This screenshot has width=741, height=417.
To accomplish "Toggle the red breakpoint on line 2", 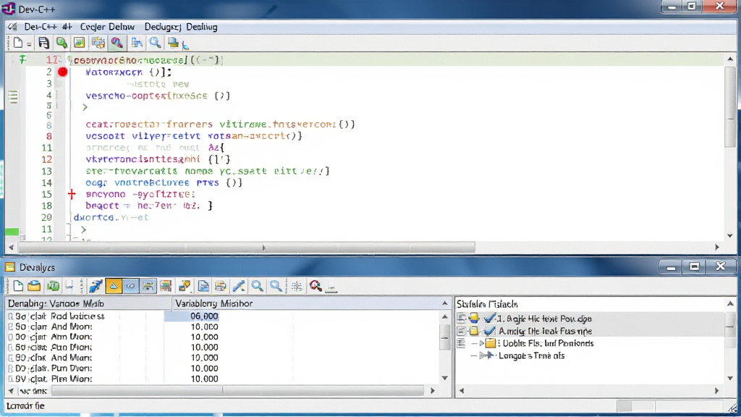I will point(63,72).
